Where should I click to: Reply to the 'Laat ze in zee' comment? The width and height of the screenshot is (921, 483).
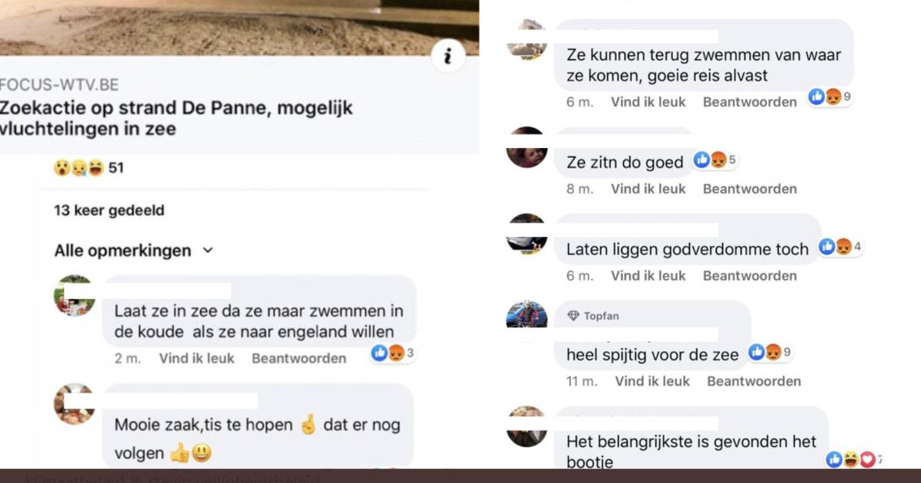coord(299,358)
